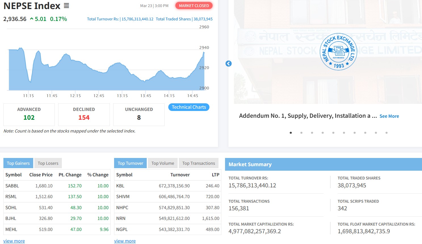Click the KBL symbol in turnover table
Image resolution: width=422 pixels, height=244 pixels.
point(120,186)
